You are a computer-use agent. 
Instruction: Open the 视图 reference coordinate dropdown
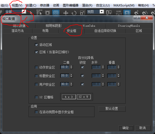pyautogui.click(x=102, y=12)
